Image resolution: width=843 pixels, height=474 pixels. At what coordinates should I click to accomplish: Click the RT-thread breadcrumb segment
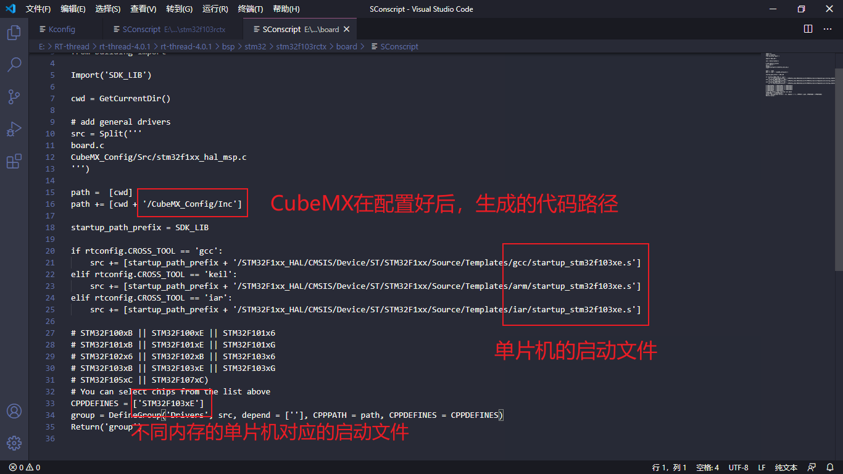pyautogui.click(x=73, y=46)
